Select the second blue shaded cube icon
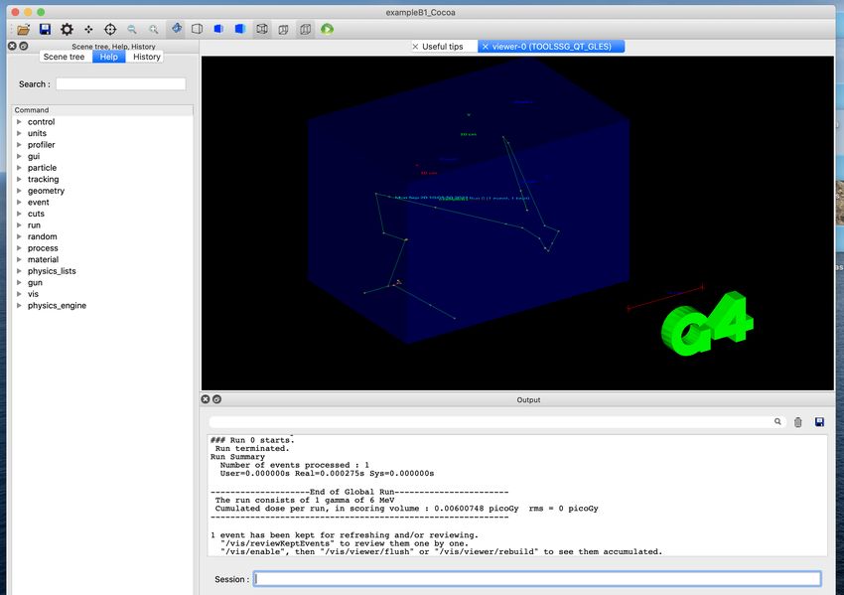The image size is (844, 595). click(240, 29)
